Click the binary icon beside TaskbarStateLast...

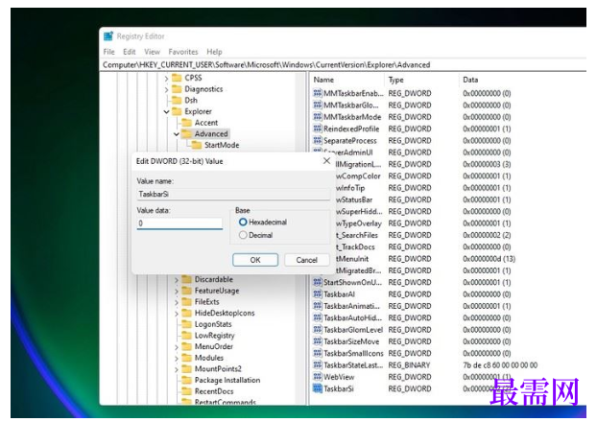click(x=317, y=364)
